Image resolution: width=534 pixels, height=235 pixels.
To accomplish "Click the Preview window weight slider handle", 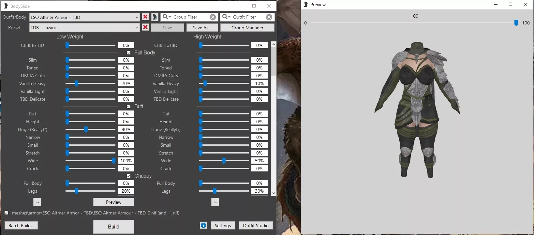I will 516,23.
